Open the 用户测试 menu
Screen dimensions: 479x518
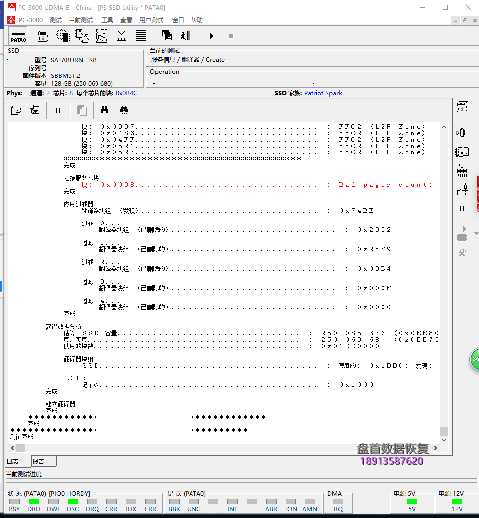(x=151, y=20)
